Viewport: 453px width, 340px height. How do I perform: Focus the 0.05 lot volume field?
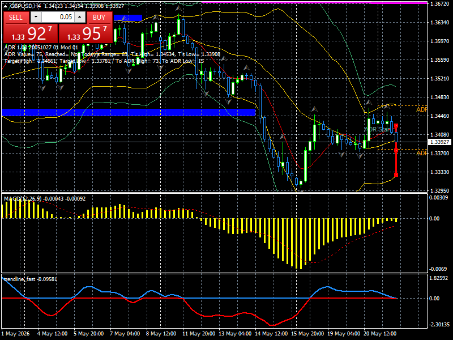point(58,17)
